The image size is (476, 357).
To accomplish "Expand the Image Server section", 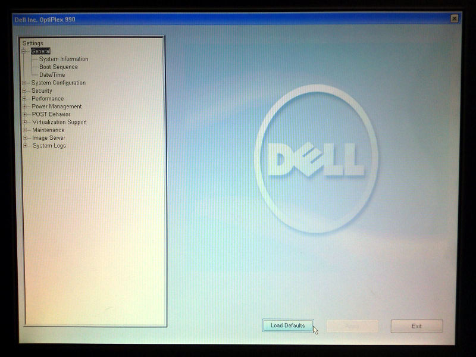I will coord(25,137).
